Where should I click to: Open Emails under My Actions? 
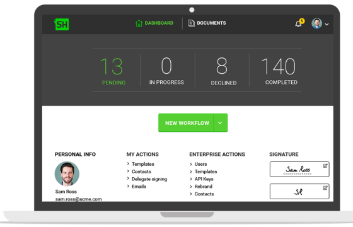pos(139,187)
